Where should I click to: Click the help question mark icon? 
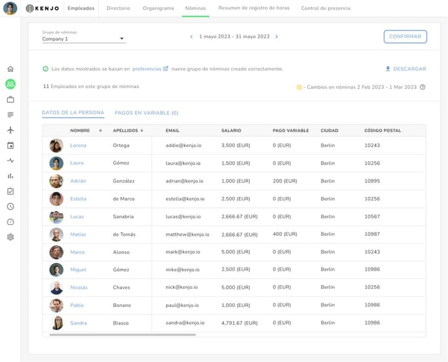pyautogui.click(x=423, y=87)
